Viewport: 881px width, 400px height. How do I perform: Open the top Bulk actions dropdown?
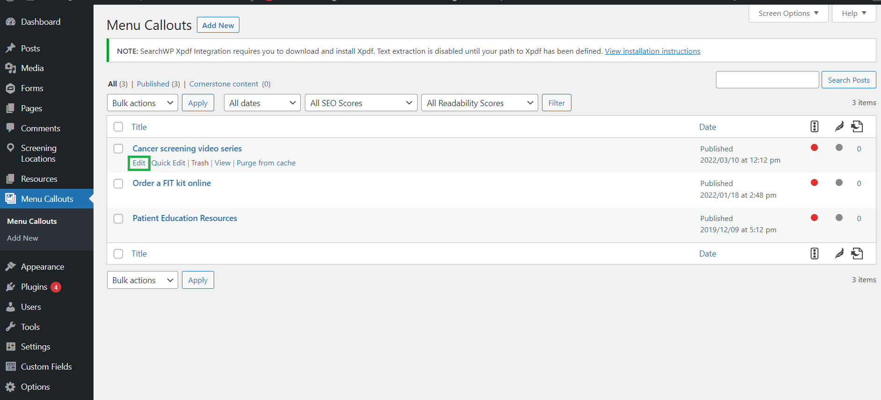click(x=142, y=103)
